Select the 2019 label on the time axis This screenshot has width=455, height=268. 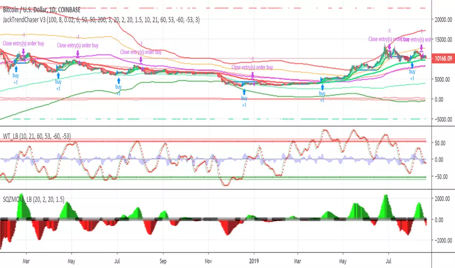[x=254, y=261]
